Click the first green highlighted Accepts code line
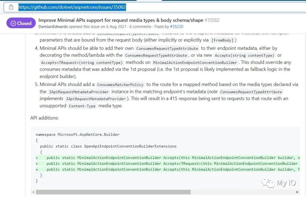The width and height of the screenshot is (306, 197). pyautogui.click(x=142, y=158)
